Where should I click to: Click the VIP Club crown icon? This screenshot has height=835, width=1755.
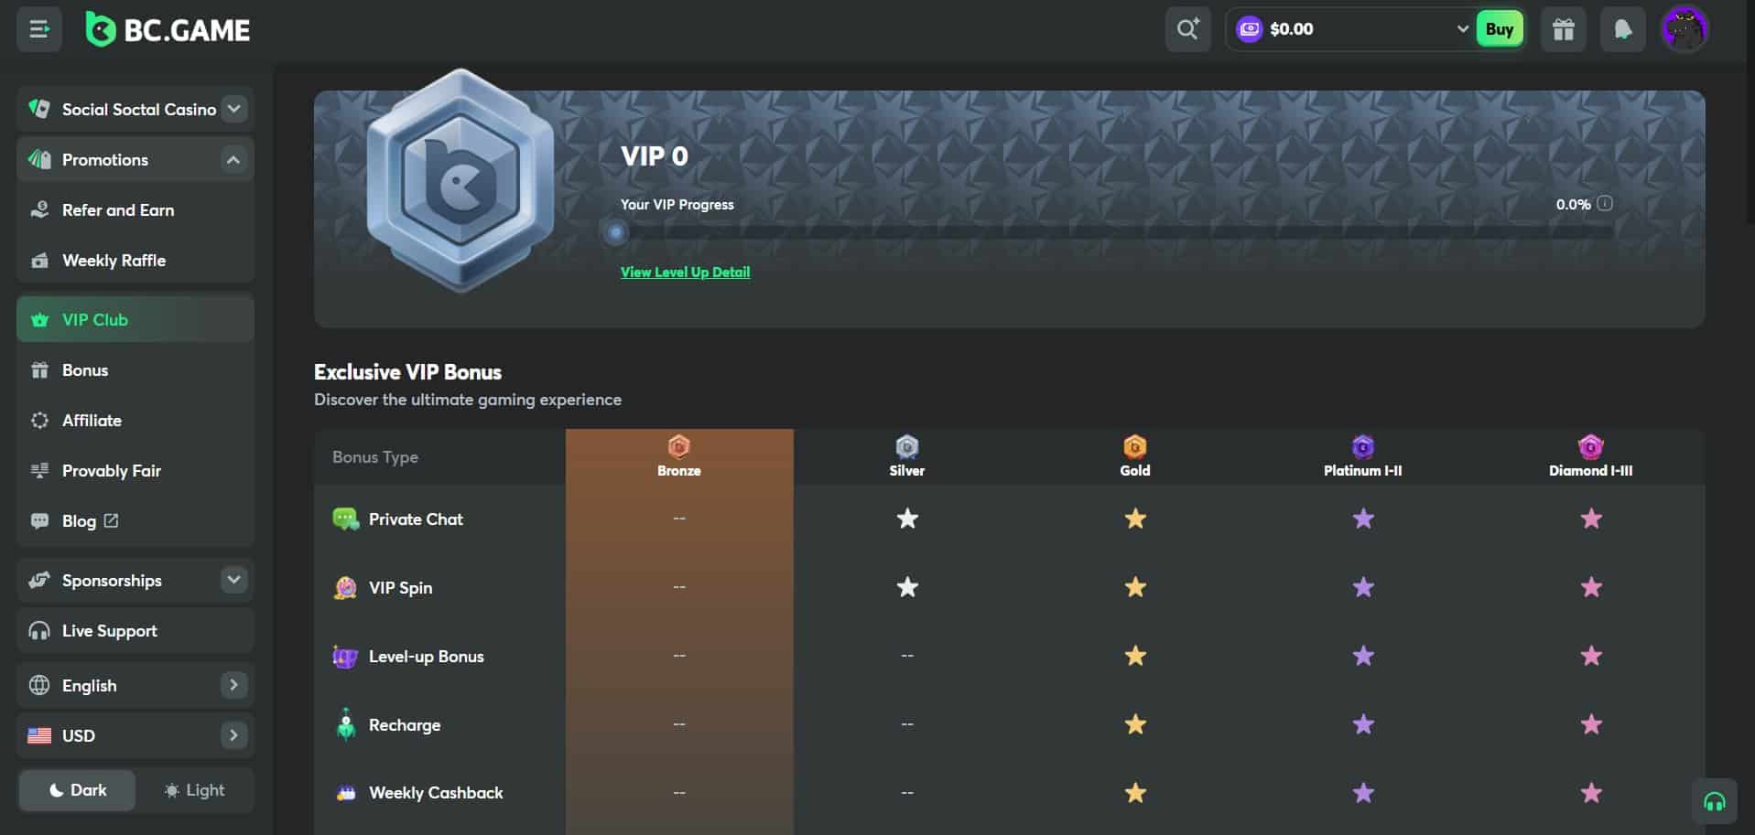(x=39, y=320)
